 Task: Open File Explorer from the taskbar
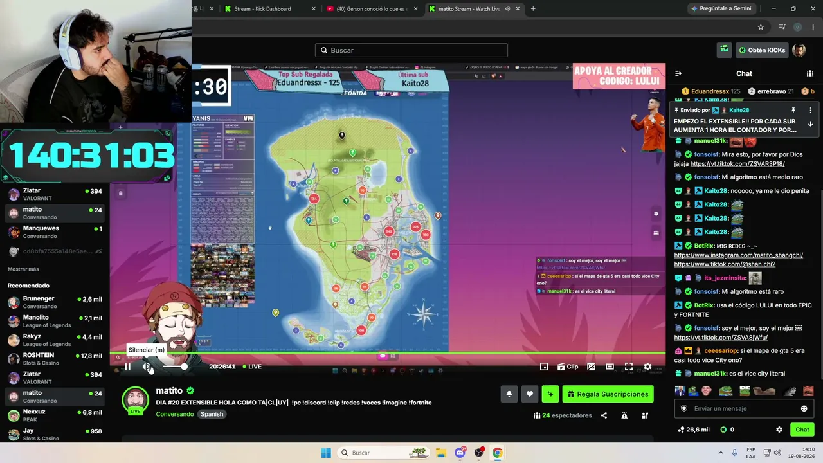[440, 453]
